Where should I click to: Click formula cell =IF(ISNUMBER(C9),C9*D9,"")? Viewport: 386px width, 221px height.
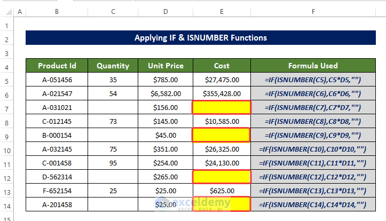[x=313, y=135]
